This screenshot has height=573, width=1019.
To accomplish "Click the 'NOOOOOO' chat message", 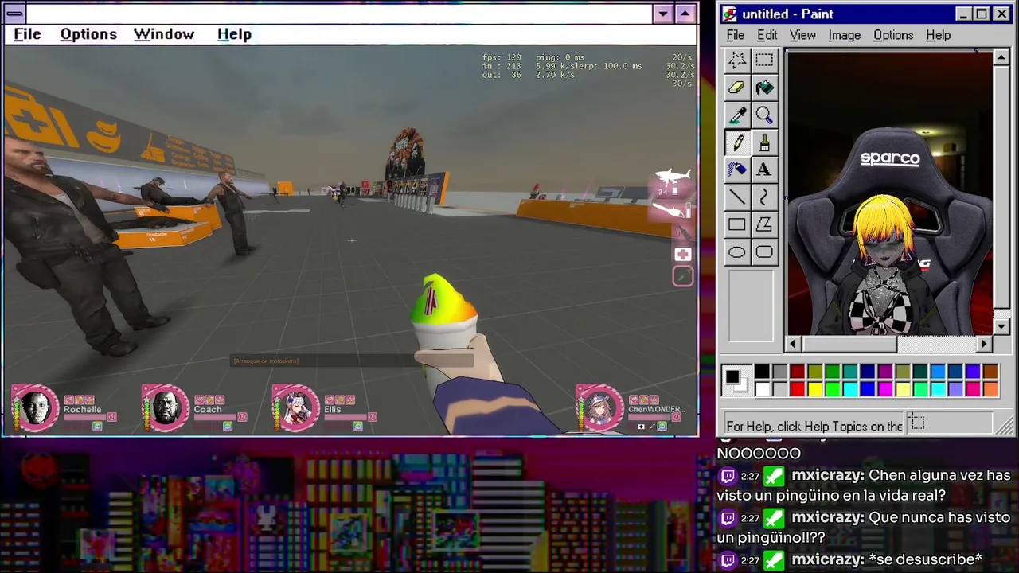I will [758, 453].
